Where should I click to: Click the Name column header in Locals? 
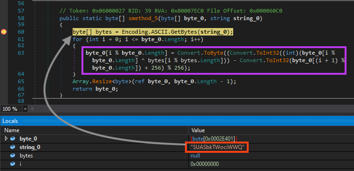pos(12,130)
